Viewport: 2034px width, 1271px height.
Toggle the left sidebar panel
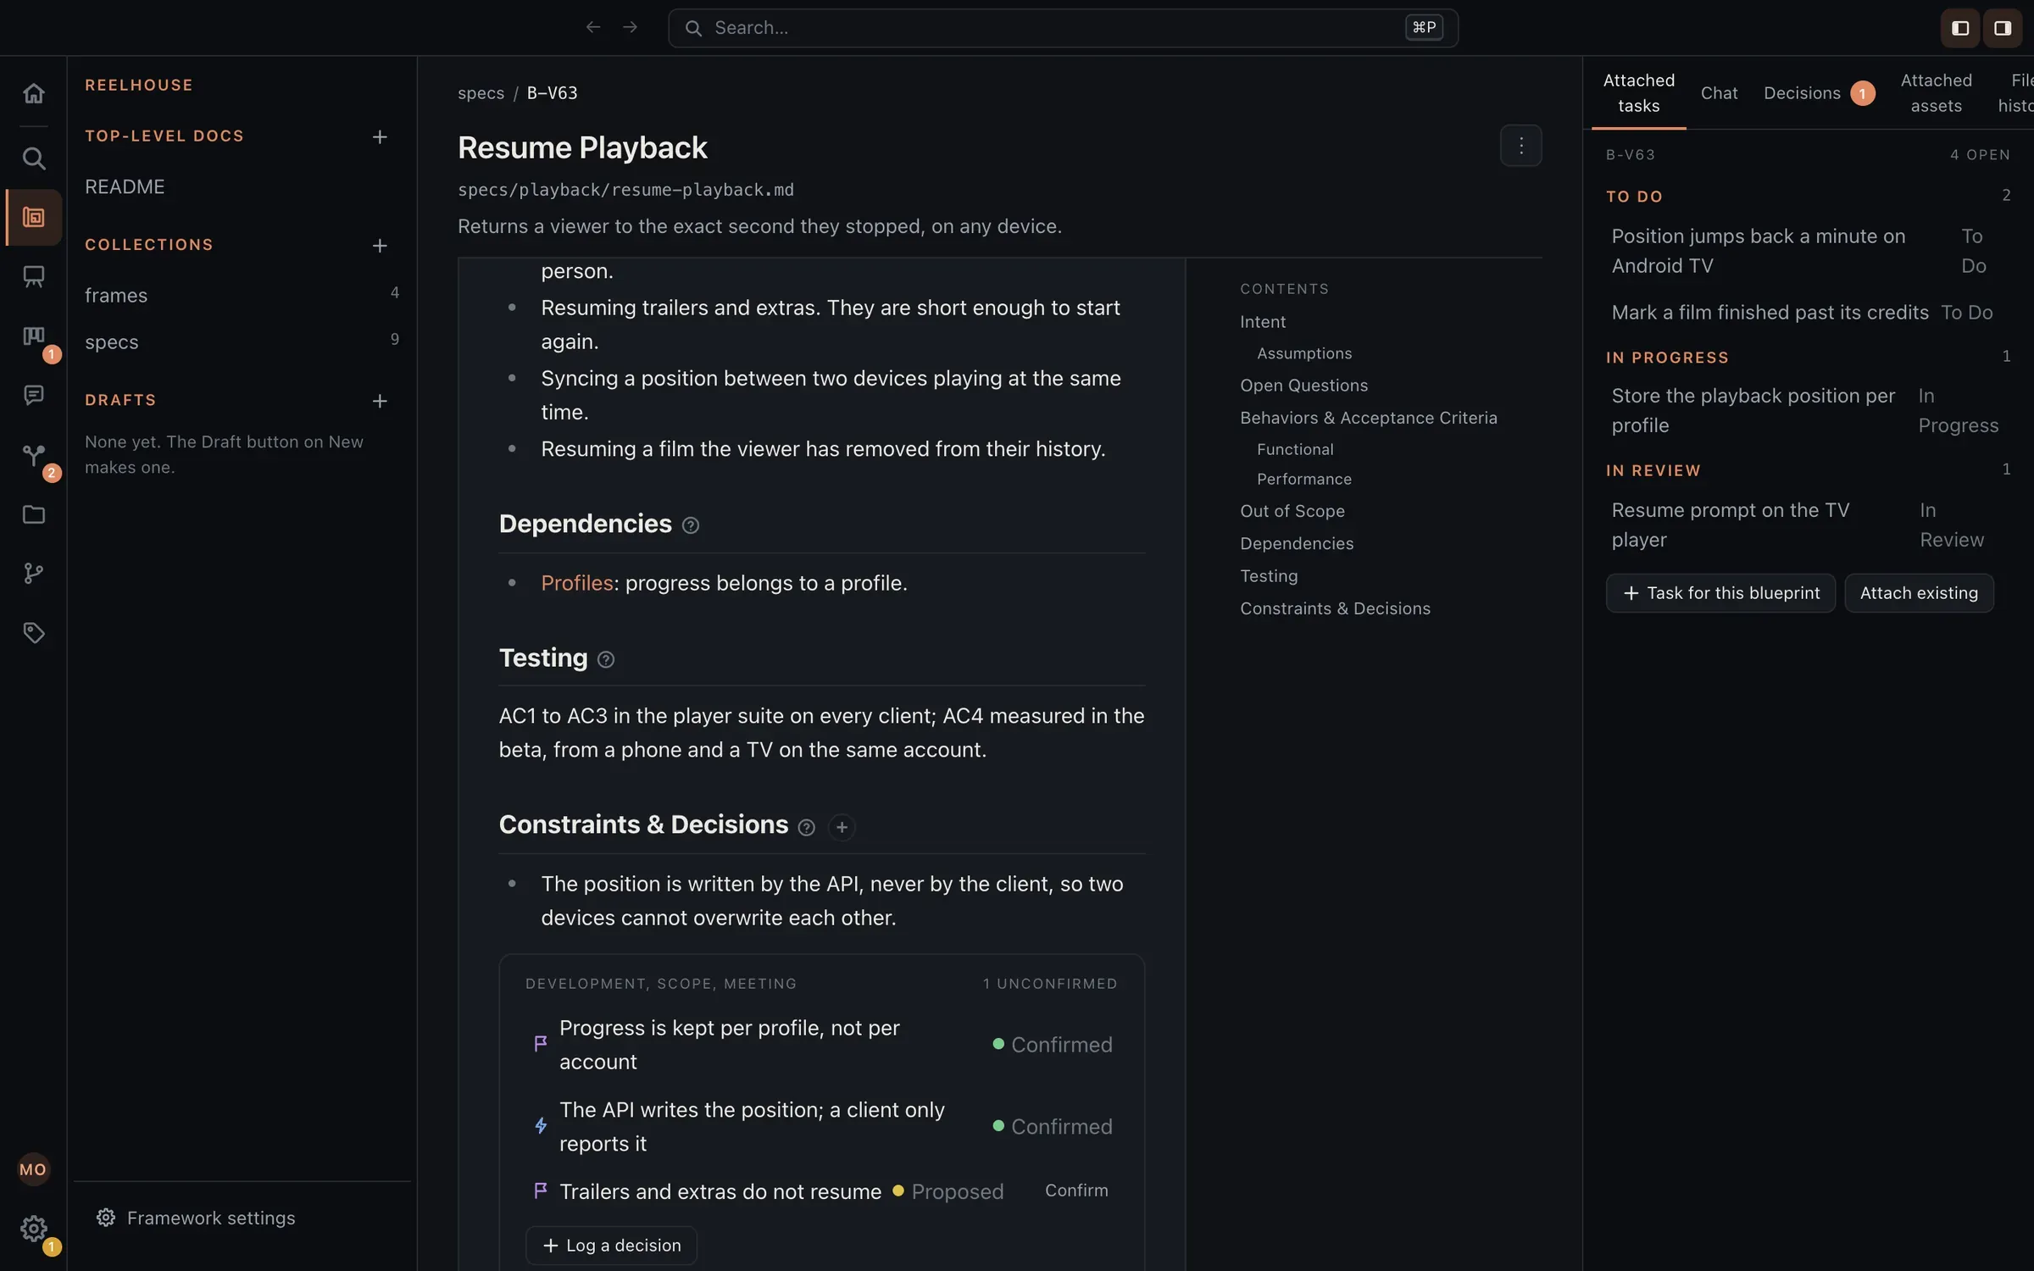pyautogui.click(x=1960, y=28)
